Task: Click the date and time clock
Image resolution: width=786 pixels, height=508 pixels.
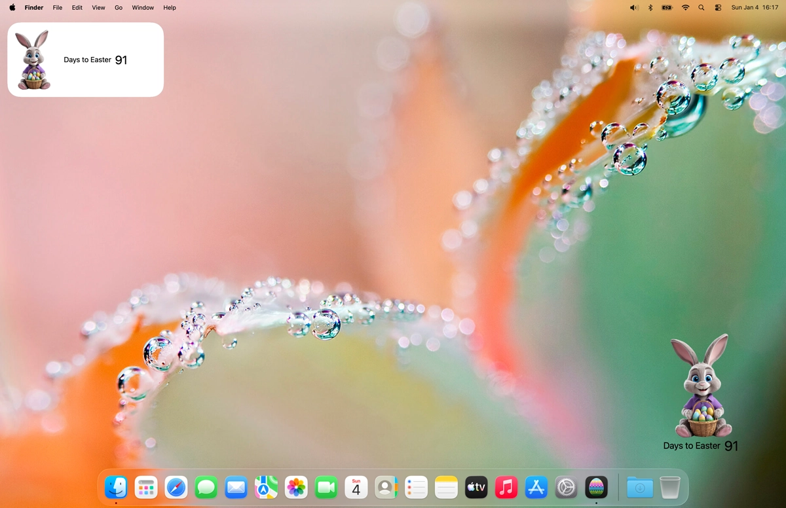Action: pyautogui.click(x=755, y=7)
